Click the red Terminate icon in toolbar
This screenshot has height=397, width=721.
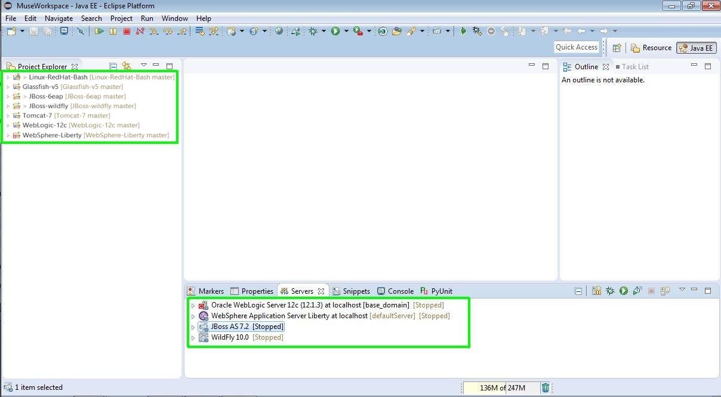point(127,31)
